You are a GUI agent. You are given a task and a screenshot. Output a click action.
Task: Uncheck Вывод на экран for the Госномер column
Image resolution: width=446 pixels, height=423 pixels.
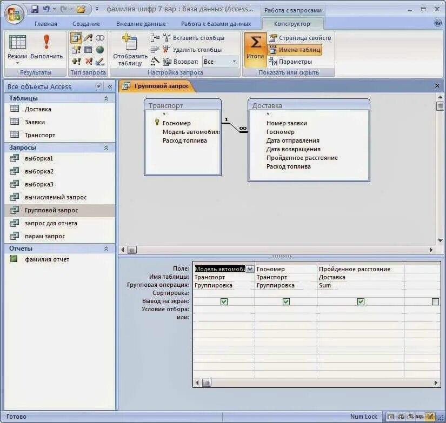[286, 301]
